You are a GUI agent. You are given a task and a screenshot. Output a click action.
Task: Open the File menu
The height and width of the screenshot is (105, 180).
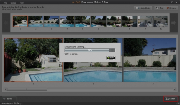click(x=5, y=3)
